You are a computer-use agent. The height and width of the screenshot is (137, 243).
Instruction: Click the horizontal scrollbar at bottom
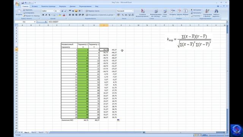pyautogui.click(x=184, y=132)
